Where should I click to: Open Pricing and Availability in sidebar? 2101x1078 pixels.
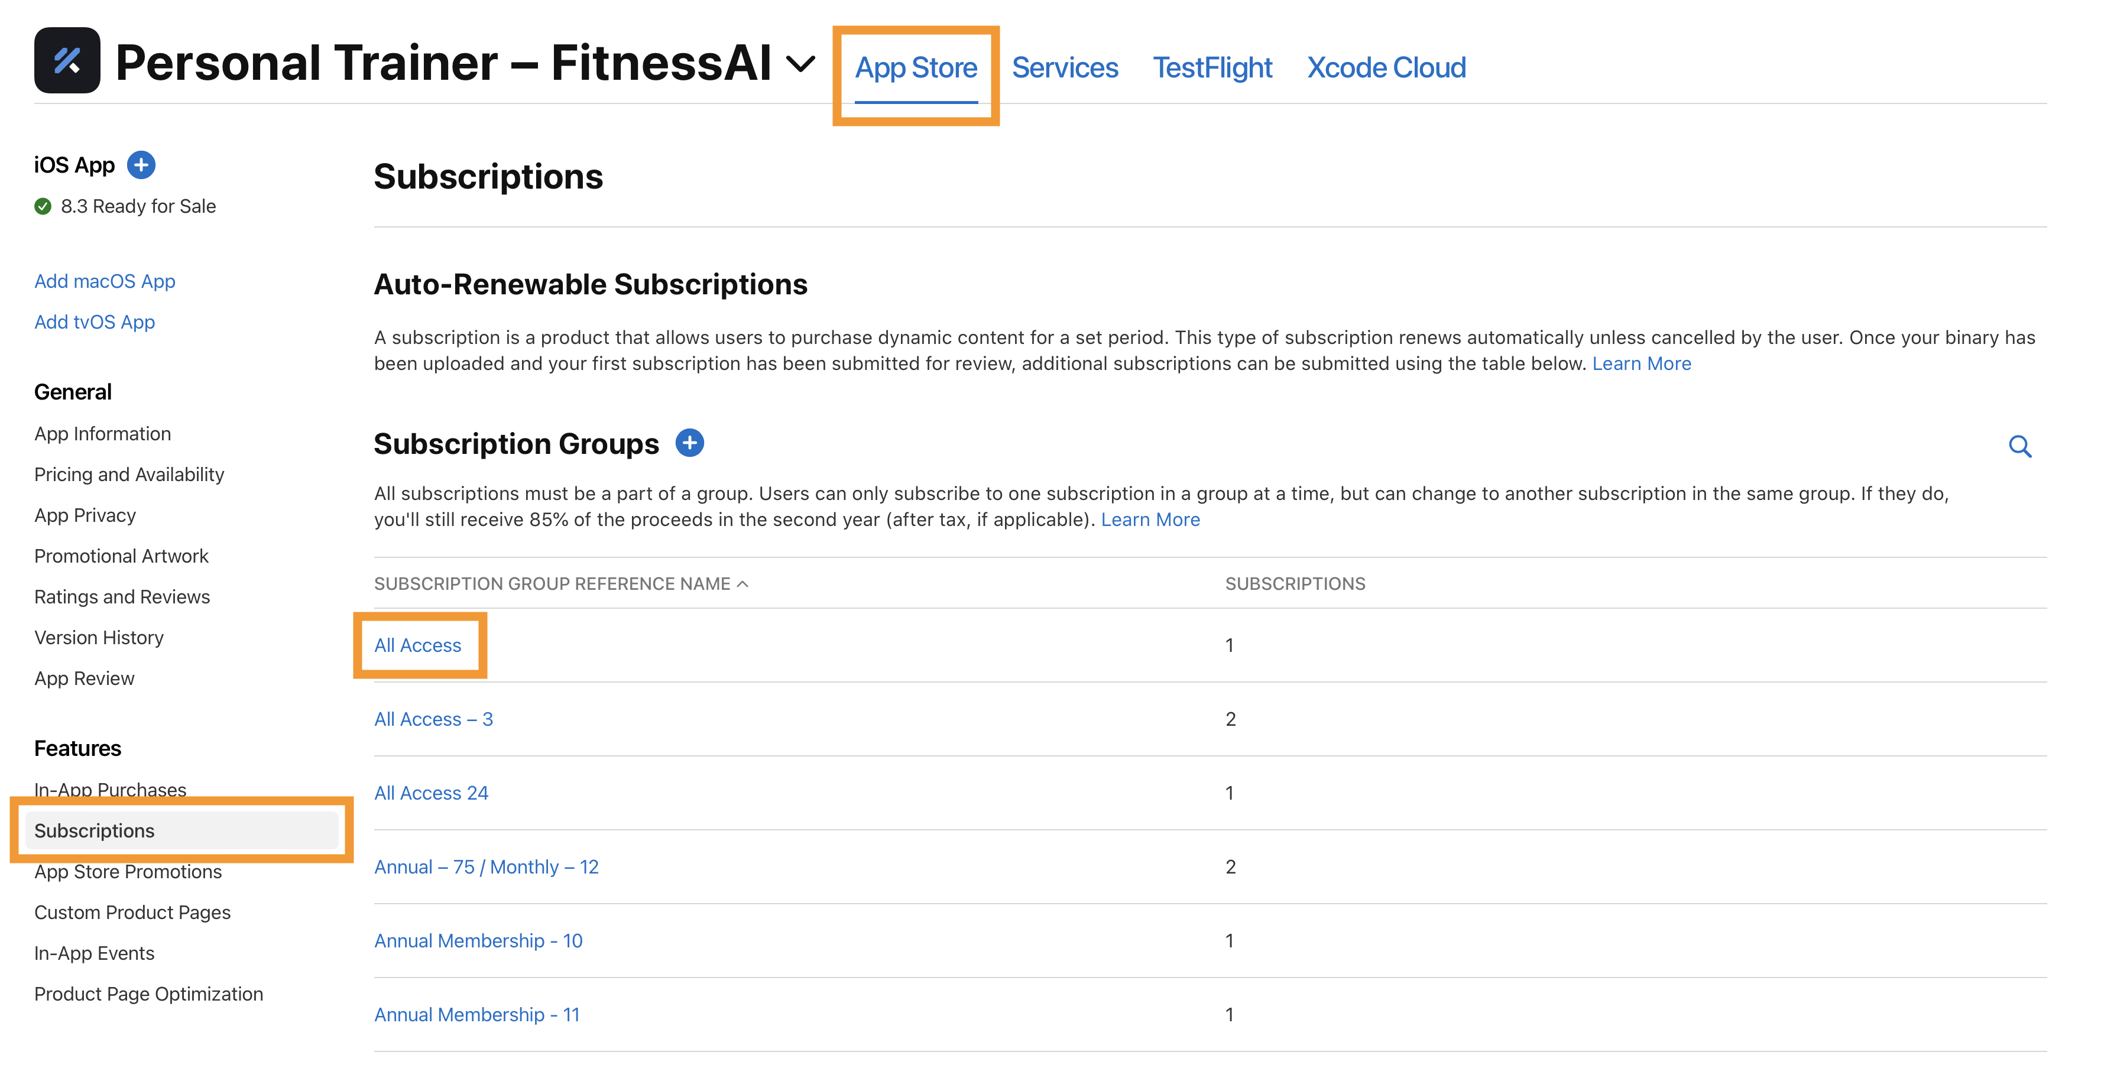tap(129, 475)
